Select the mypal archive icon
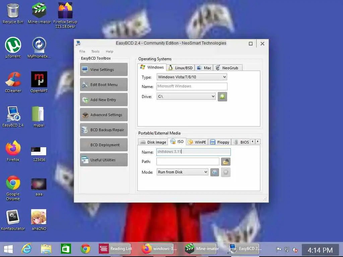Viewport: 343px width, 257px height. (x=39, y=117)
